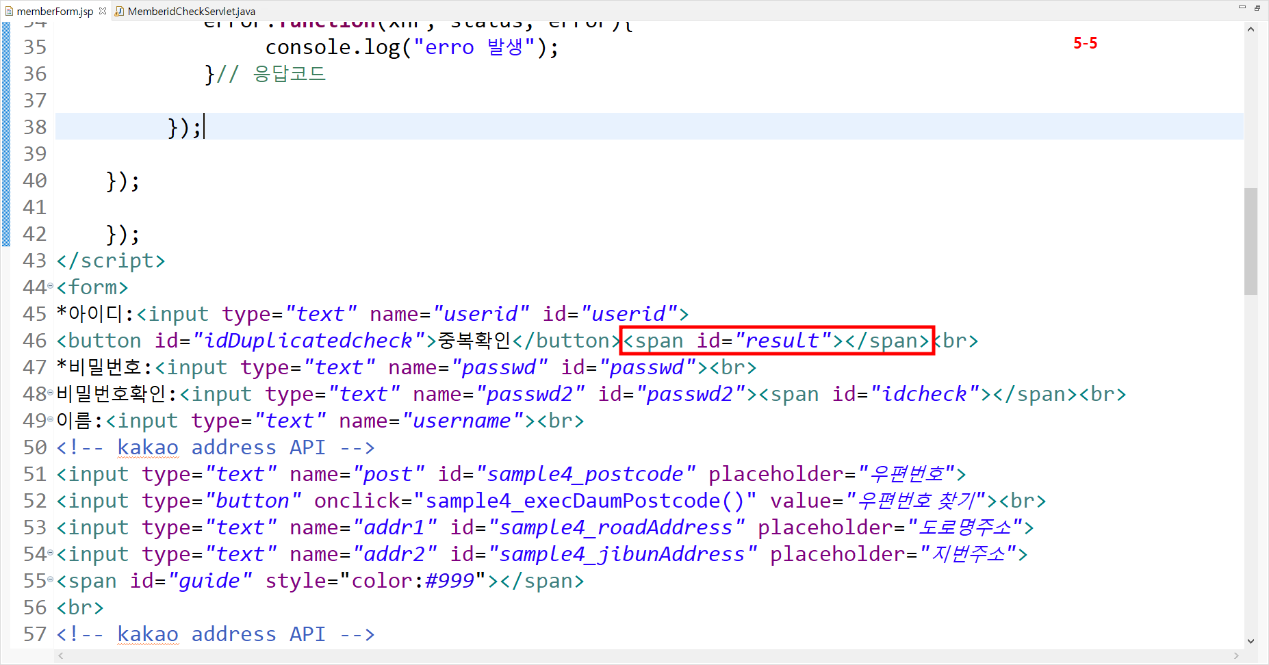This screenshot has height=665, width=1269.
Task: Click the horizontal scrollbar right arrow
Action: [1236, 655]
